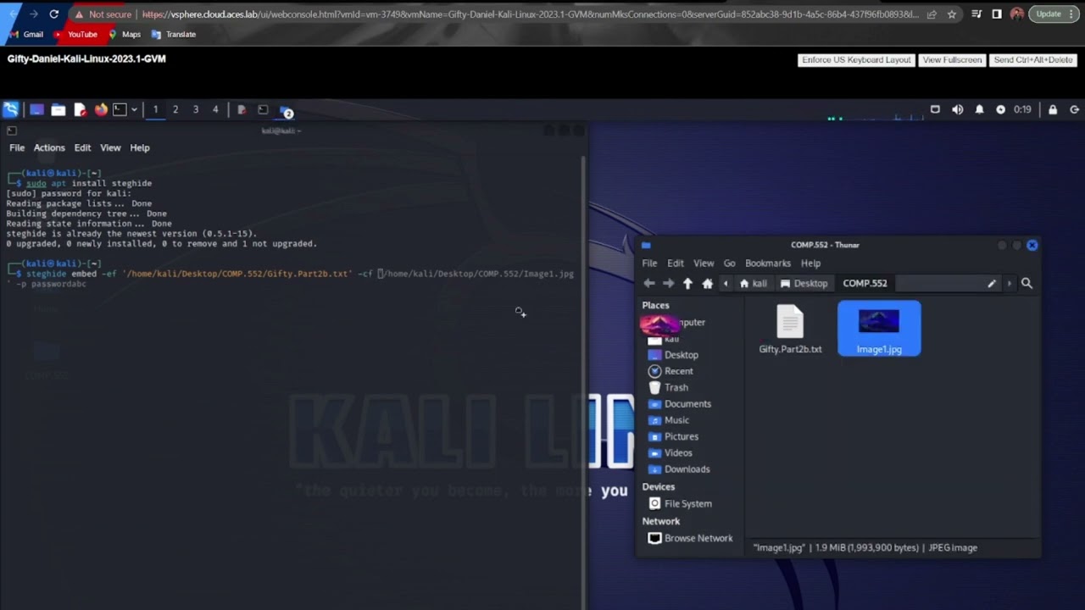This screenshot has width=1085, height=610.
Task: Open the YouTube bookmark
Action: click(x=75, y=34)
